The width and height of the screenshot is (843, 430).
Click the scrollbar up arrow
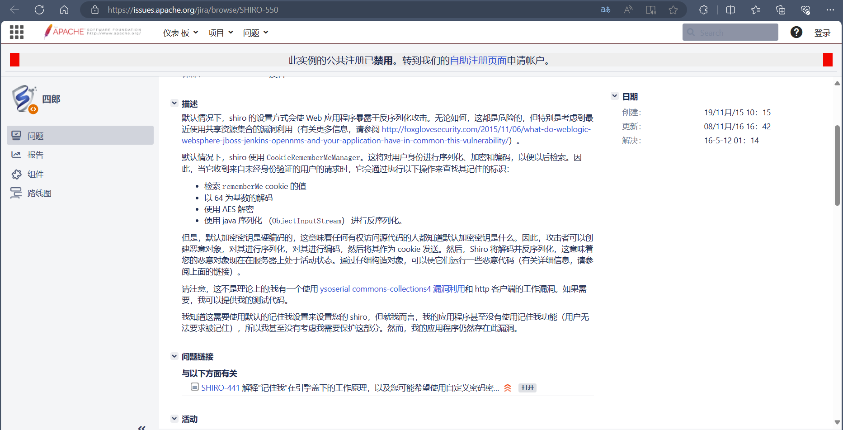point(837,83)
